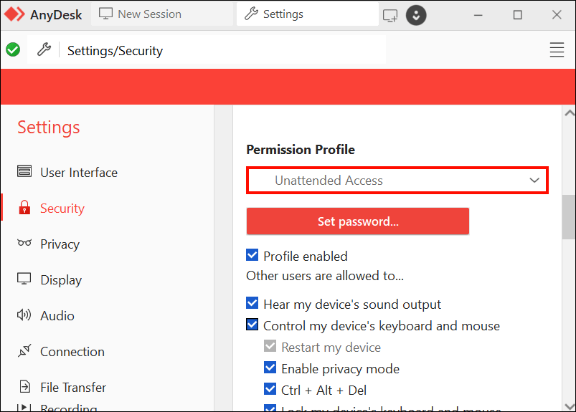Open the hamburger main menu
Viewport: 576px width, 412px height.
(557, 50)
